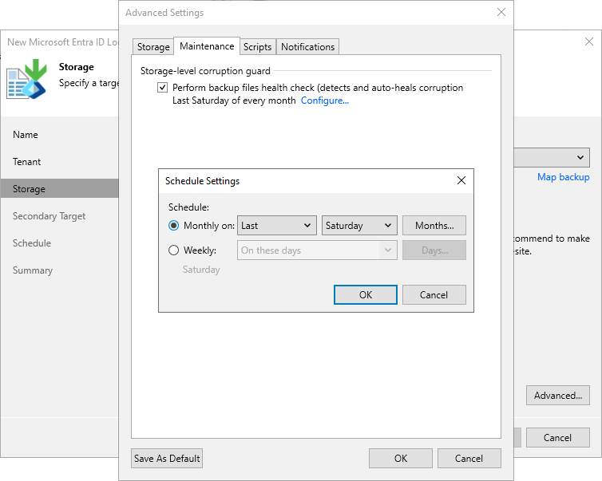Uncheck Perform backup files health check
602x481 pixels.
point(162,88)
